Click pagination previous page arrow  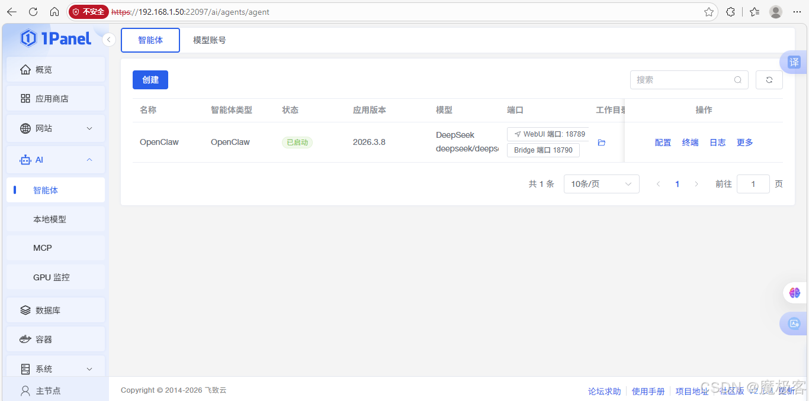tap(659, 184)
